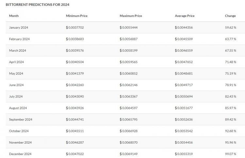245x158 pixels.
Task: Click May 2024 maximum price $0.0060852
Action: (x=129, y=73)
